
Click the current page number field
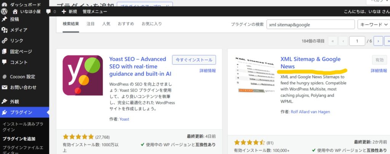[357, 41]
